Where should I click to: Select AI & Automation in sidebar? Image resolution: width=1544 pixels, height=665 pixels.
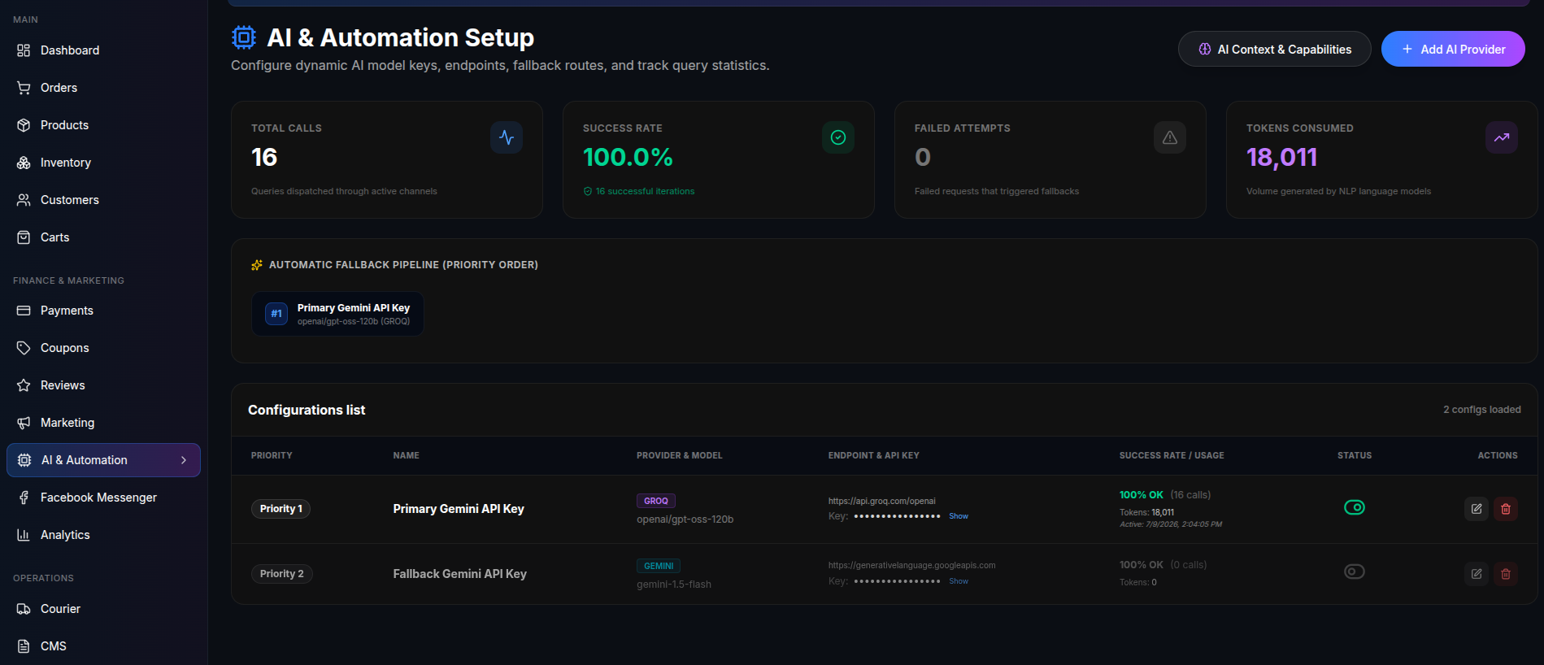[x=103, y=460]
